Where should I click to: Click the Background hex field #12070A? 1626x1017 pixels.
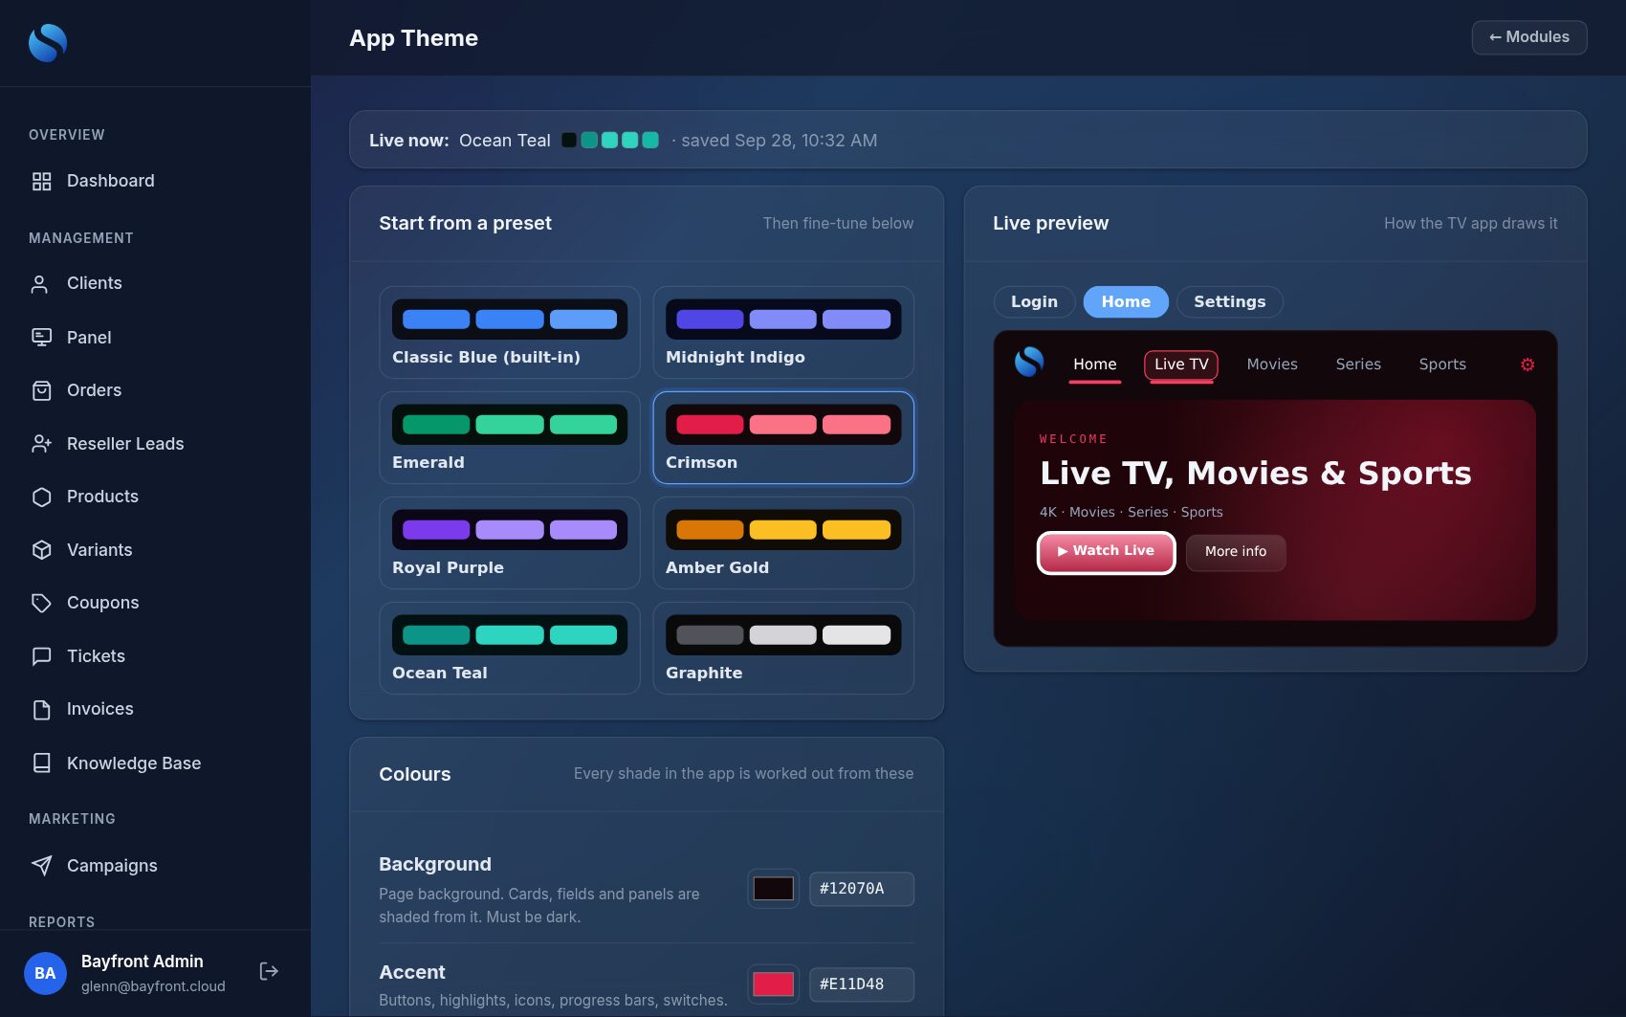pos(861,889)
